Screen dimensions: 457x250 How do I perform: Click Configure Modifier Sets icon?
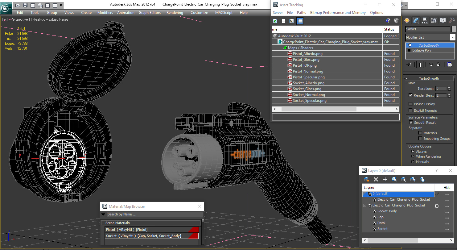click(449, 64)
